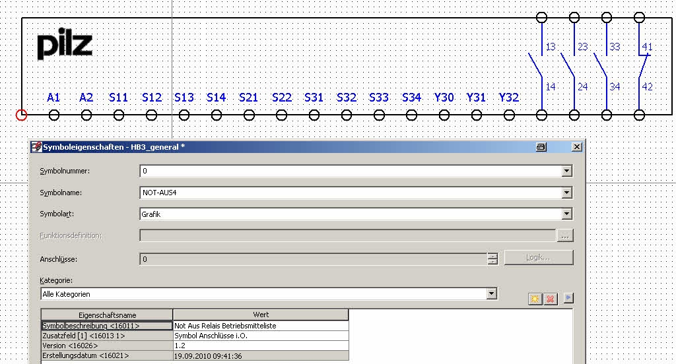
Task: Select top connection point above contact 13
Action: (541, 17)
